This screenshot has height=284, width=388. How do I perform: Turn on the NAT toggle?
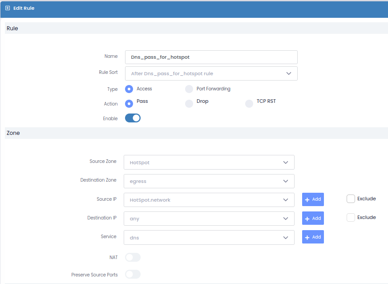coord(133,257)
